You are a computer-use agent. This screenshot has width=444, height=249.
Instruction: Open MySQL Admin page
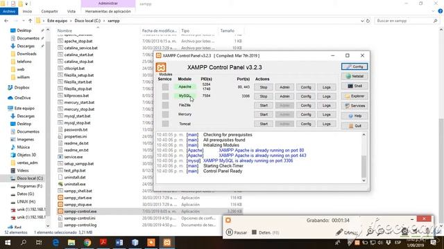284,96
